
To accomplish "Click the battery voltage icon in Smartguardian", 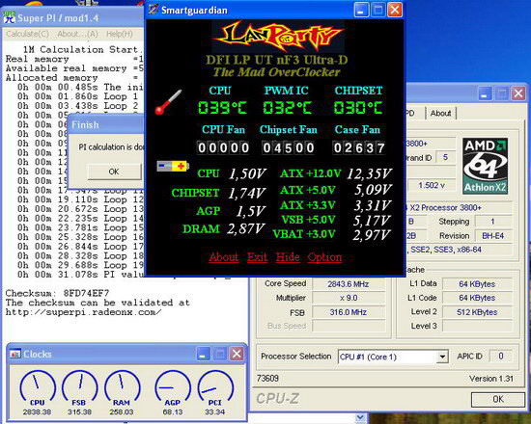I will (173, 166).
